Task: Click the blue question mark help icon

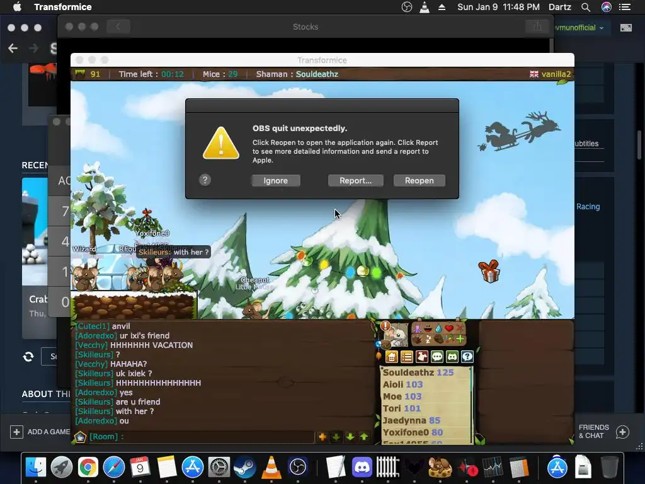Action: (467, 357)
